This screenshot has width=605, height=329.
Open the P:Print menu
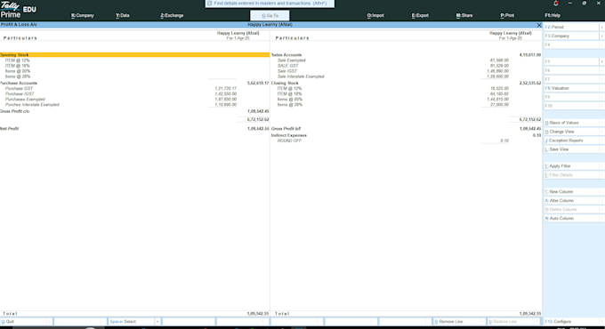click(507, 15)
